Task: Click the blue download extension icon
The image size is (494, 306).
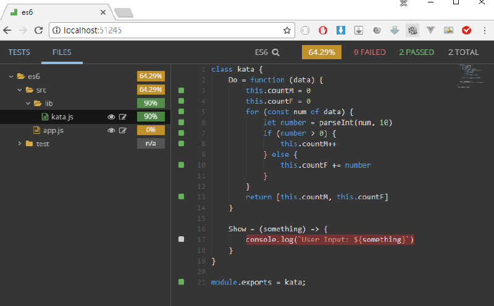Action: tap(340, 30)
